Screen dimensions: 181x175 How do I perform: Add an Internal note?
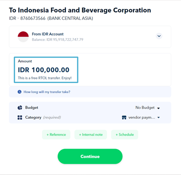(91, 135)
